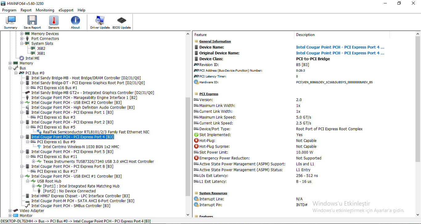Click green check beside Slot Implemented

pos(196,135)
